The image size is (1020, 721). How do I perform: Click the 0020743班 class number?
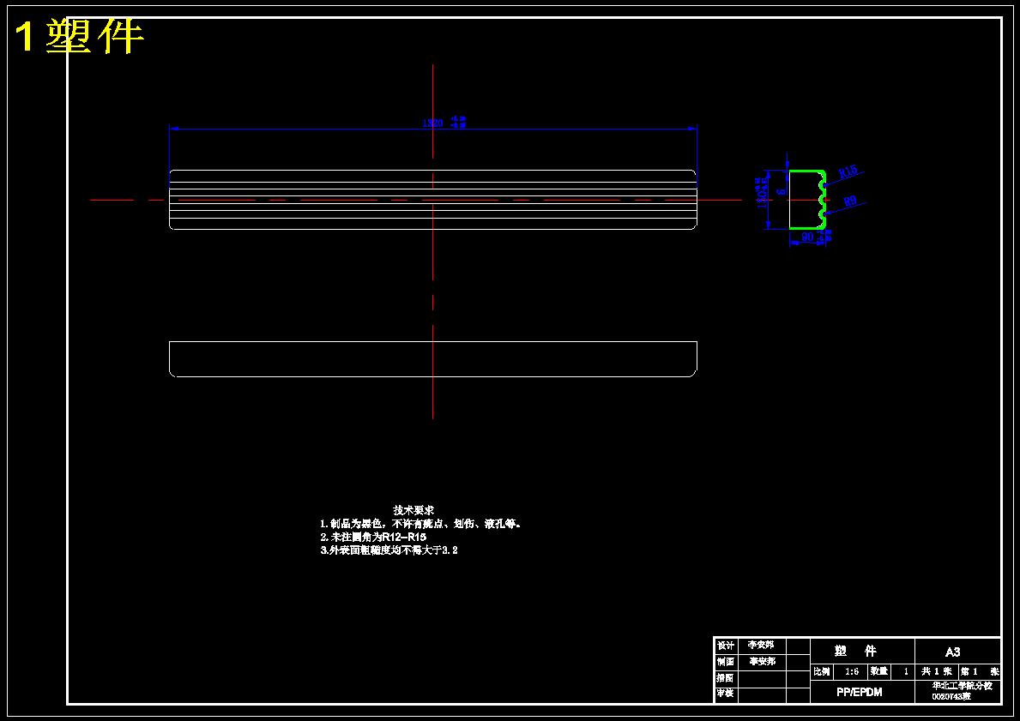951,696
